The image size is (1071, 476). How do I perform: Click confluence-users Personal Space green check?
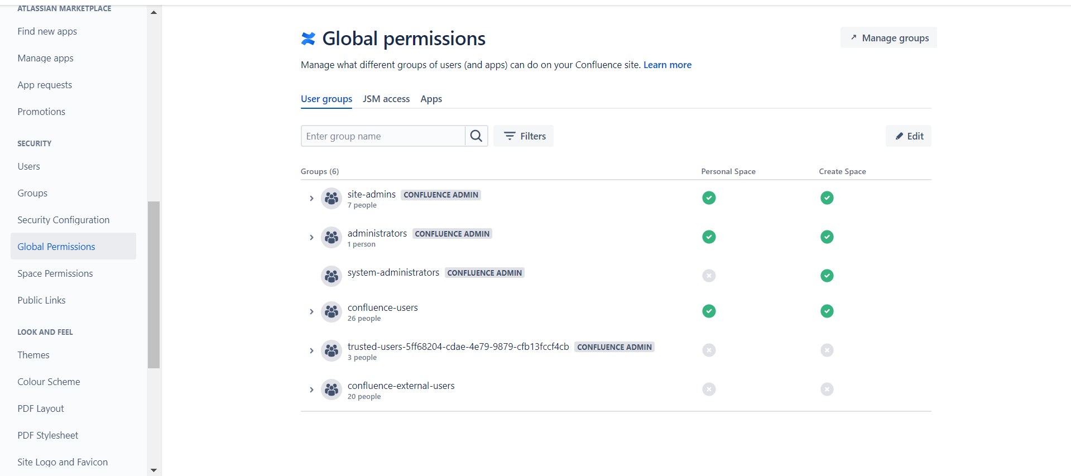pyautogui.click(x=709, y=311)
